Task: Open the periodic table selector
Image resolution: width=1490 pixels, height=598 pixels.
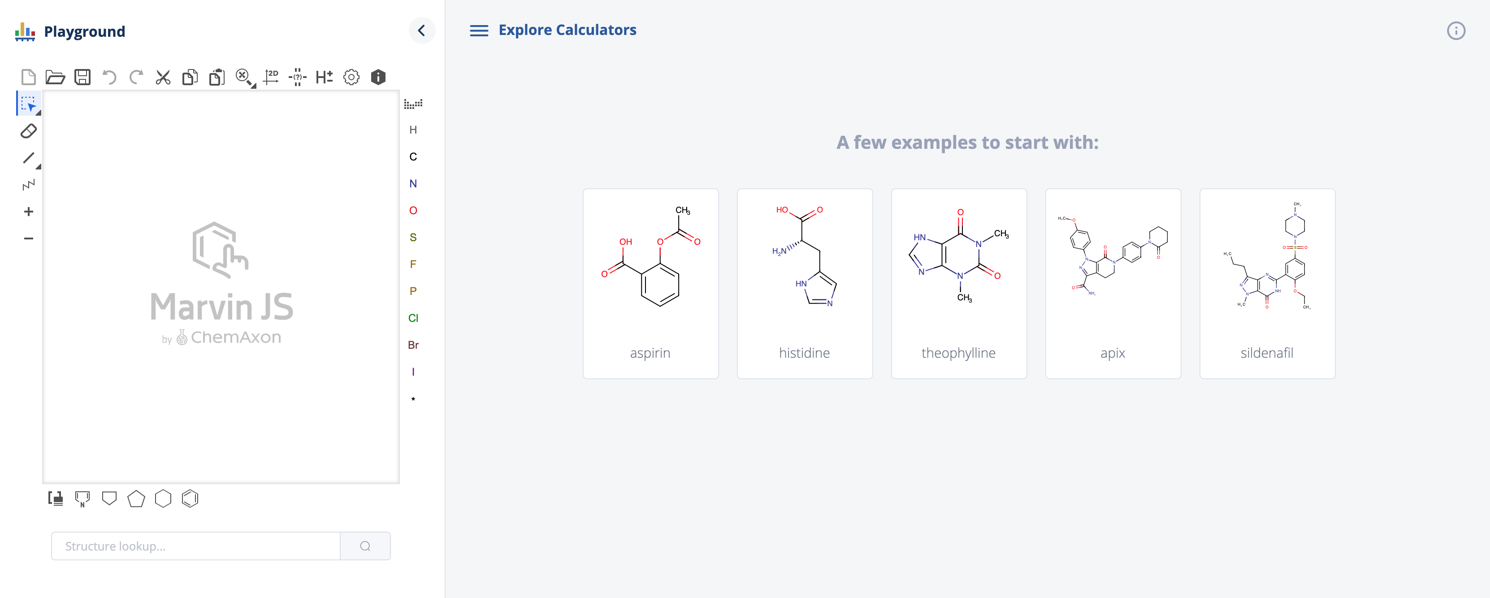Action: tap(413, 104)
